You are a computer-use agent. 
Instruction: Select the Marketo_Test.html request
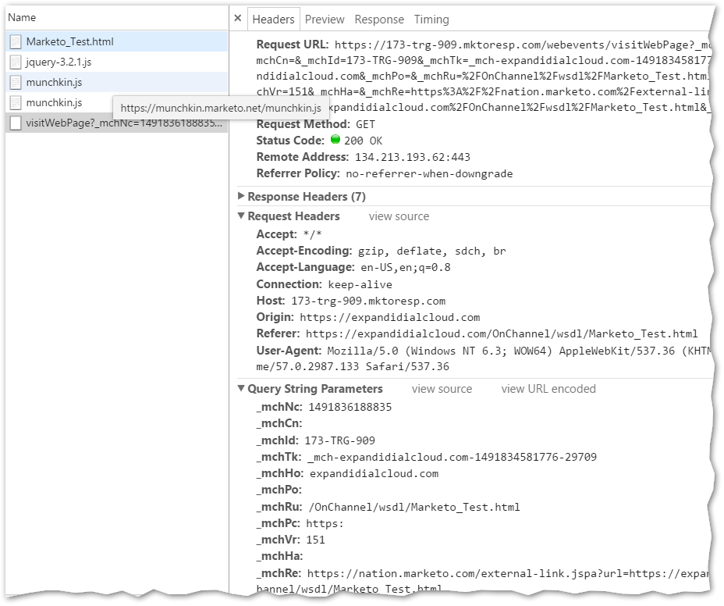tap(117, 41)
